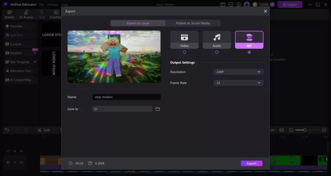Open the Help menu

tap(64, 4)
